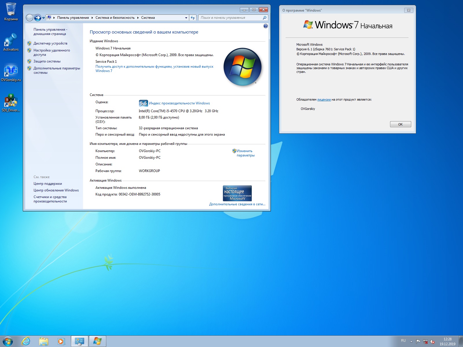The width and height of the screenshot is (463, 347).
Task: Switch to About Windows taskbar button
Action: coord(98,341)
